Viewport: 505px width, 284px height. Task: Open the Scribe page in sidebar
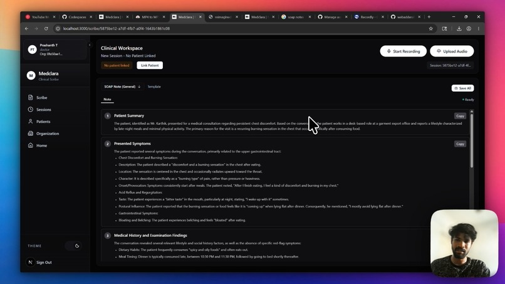pyautogui.click(x=41, y=97)
